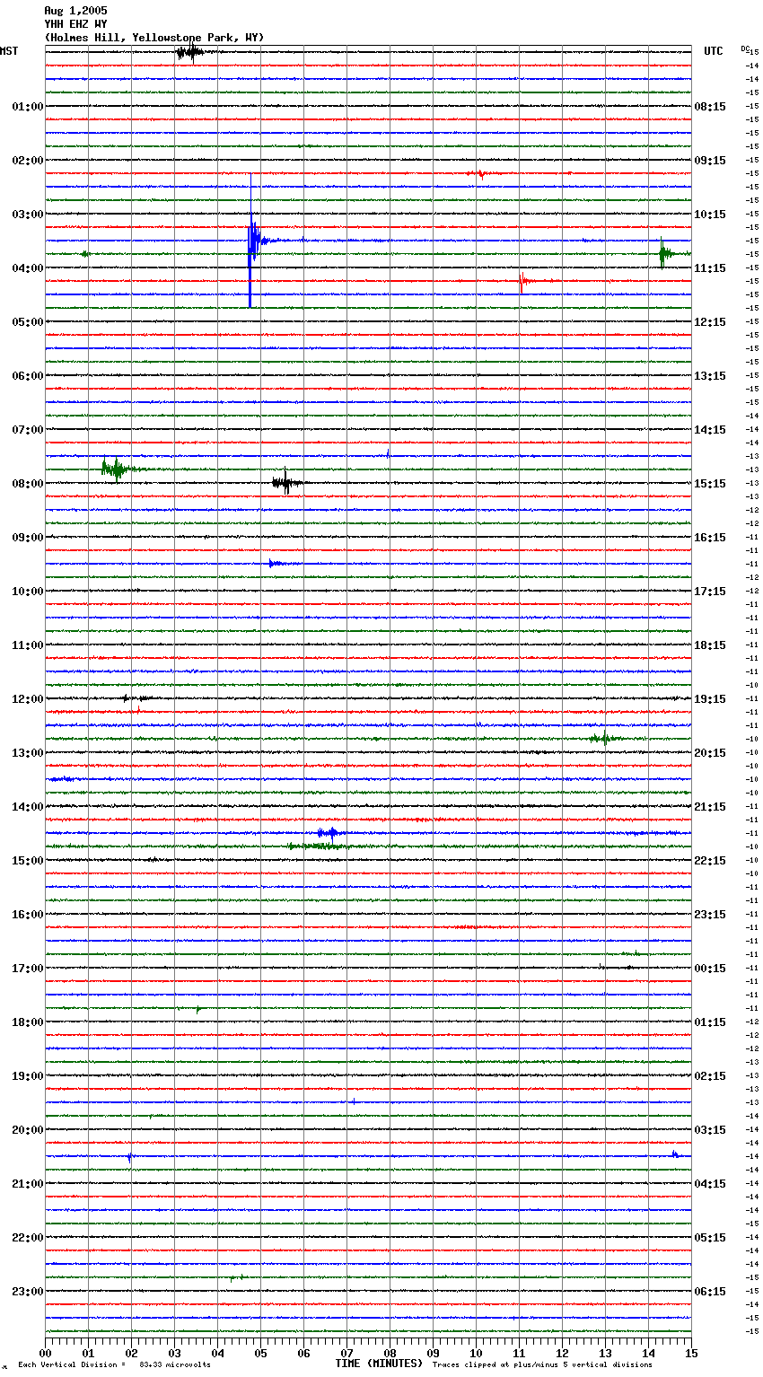Select the "08:00" MST time label
The width and height of the screenshot is (763, 1377).
27,484
